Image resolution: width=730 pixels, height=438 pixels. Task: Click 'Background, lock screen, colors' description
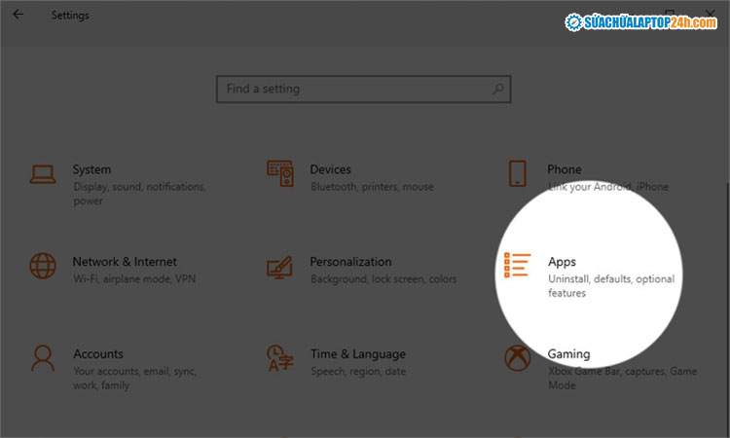pos(383,278)
